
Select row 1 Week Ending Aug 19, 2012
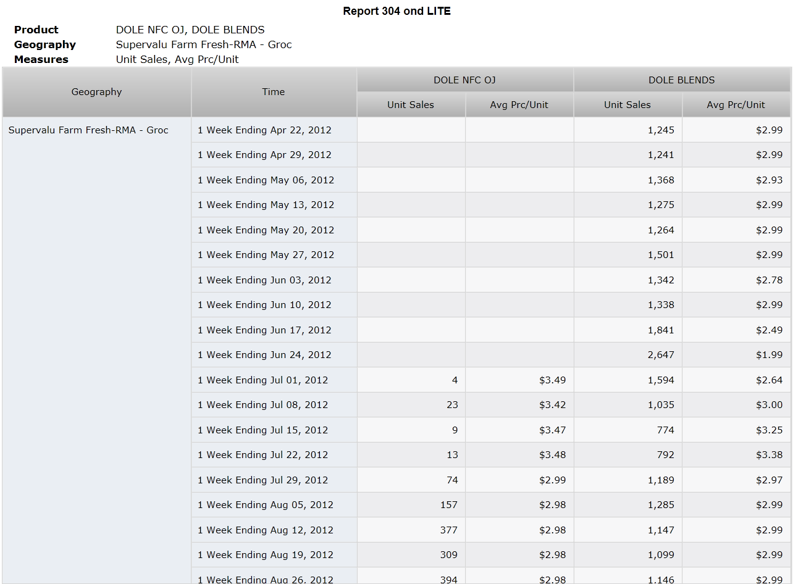coord(274,555)
